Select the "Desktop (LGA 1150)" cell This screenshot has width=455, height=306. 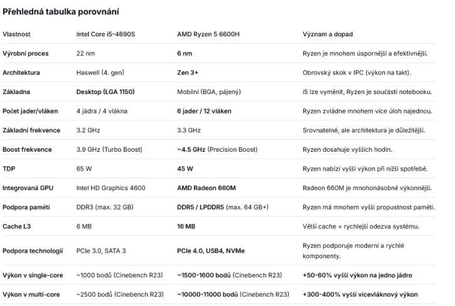(105, 92)
